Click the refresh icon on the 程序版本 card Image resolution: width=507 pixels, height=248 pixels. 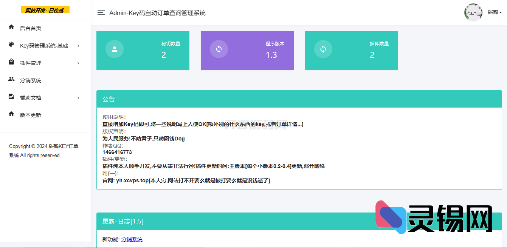(219, 49)
